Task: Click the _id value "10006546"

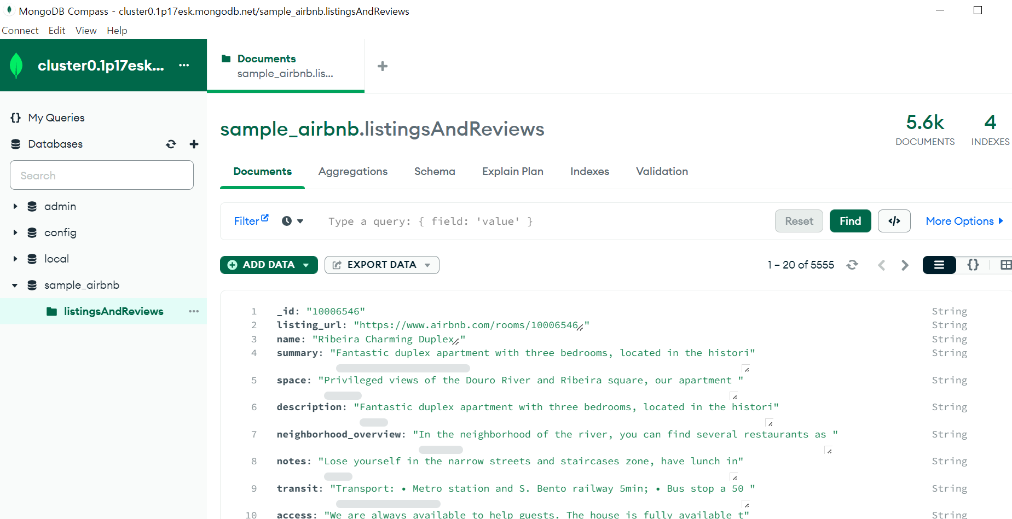Action: (336, 311)
